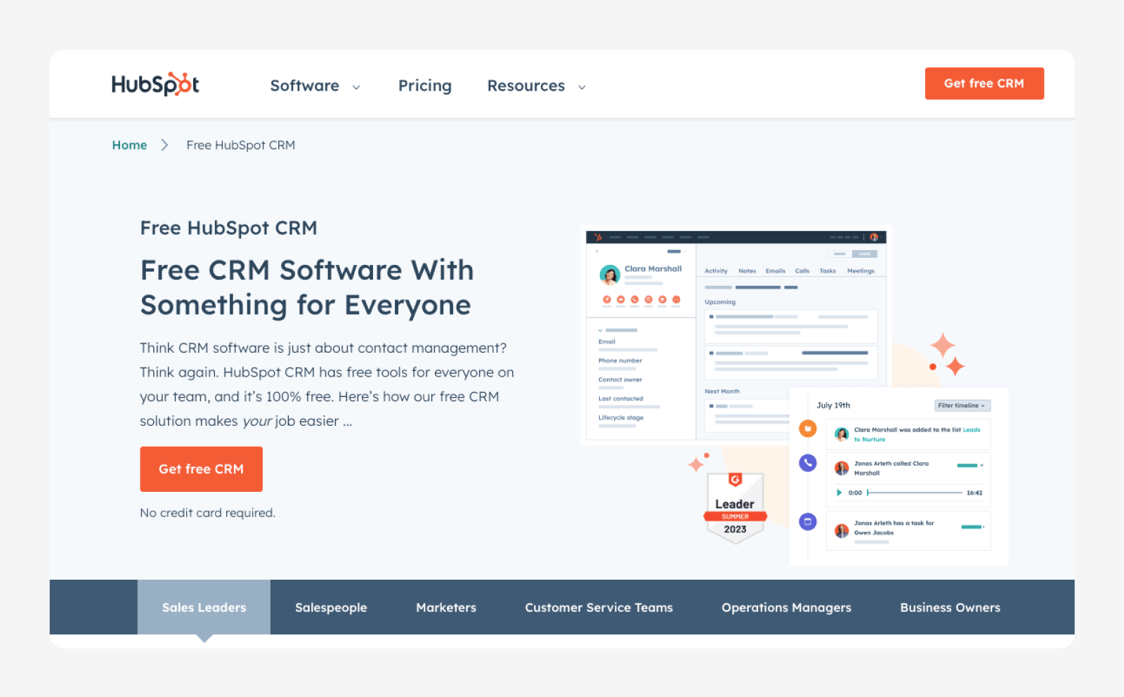Click the orange list icon on the timeline

click(807, 428)
